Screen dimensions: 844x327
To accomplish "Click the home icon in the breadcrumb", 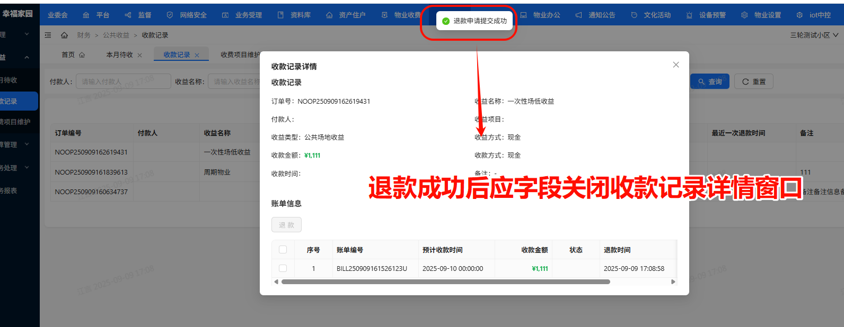I will coord(64,35).
